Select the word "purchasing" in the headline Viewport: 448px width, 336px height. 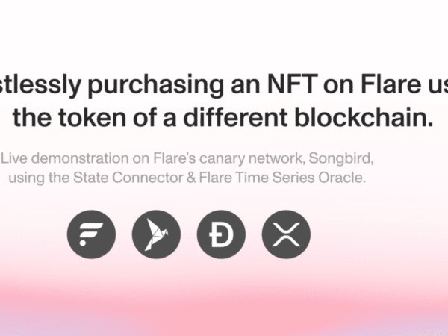click(156, 86)
